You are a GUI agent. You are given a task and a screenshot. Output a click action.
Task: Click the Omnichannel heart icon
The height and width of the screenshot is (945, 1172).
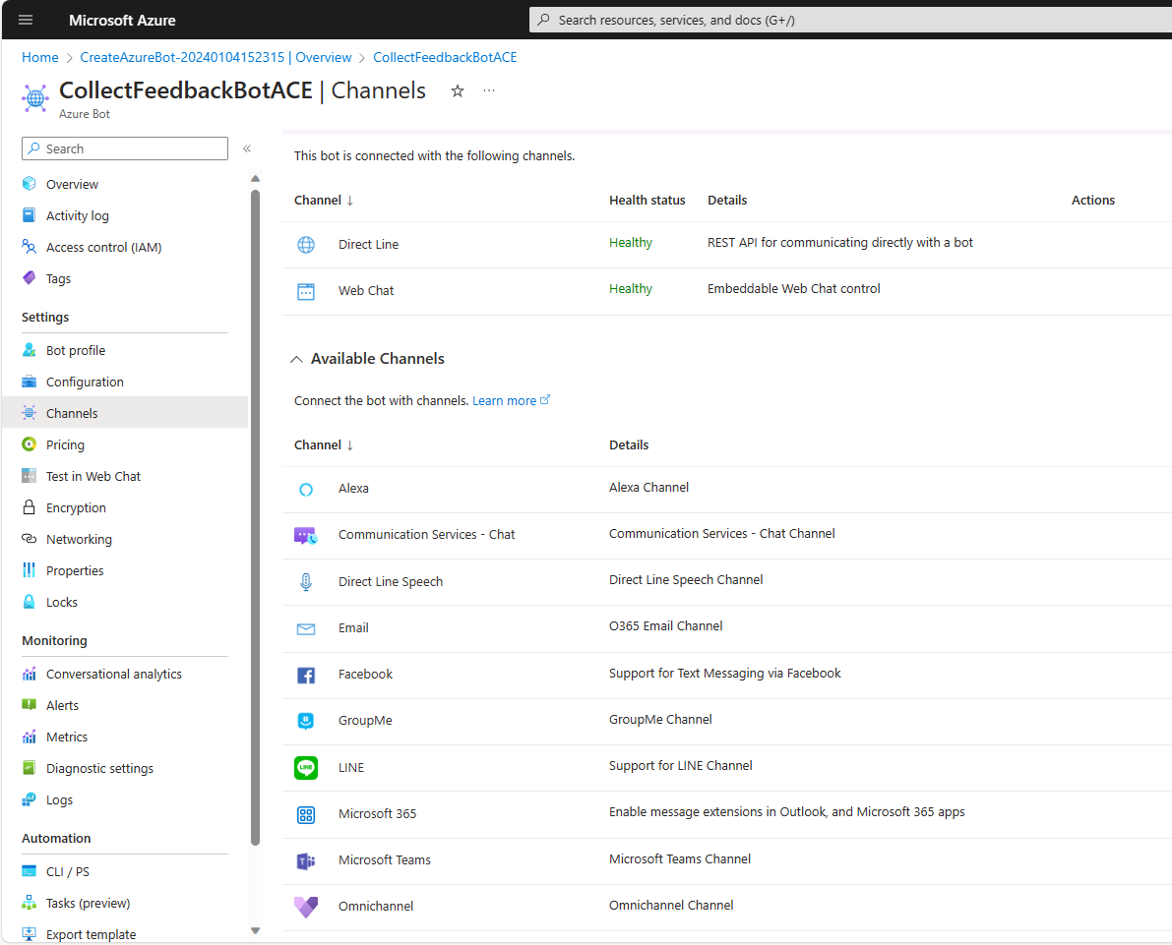(306, 907)
